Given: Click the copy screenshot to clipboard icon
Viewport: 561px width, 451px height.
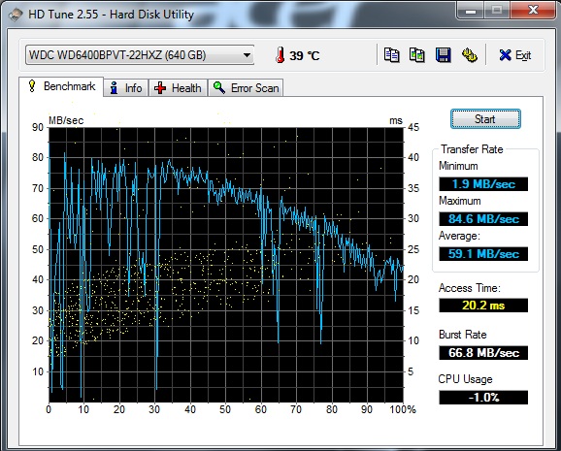Looking at the screenshot, I should click(x=417, y=55).
